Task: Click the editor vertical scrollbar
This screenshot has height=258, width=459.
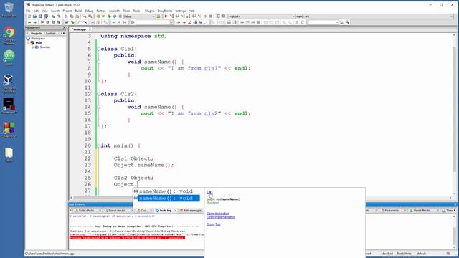Action: click(454, 114)
